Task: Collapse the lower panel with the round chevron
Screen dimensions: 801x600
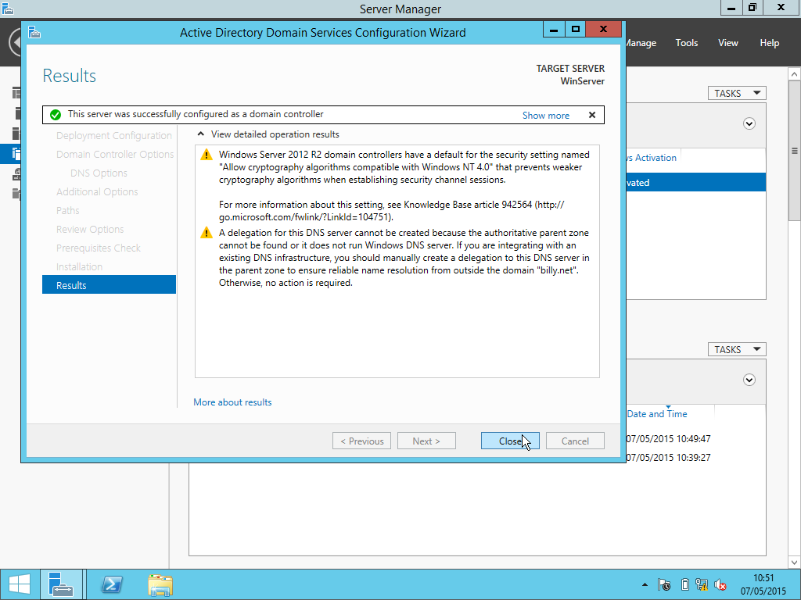Action: coord(749,380)
